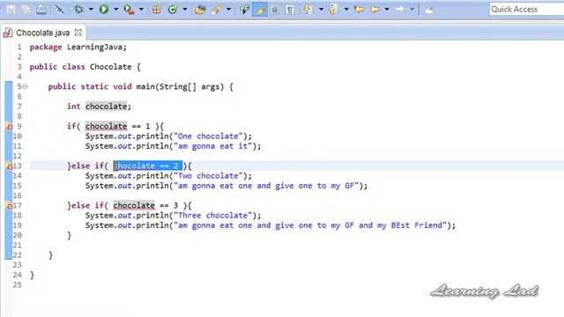The width and height of the screenshot is (564, 317).
Task: Run the program with green play button
Action: 104,10
